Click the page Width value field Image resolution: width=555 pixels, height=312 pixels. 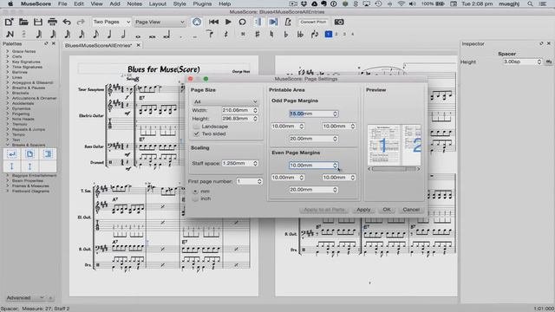[x=239, y=110]
